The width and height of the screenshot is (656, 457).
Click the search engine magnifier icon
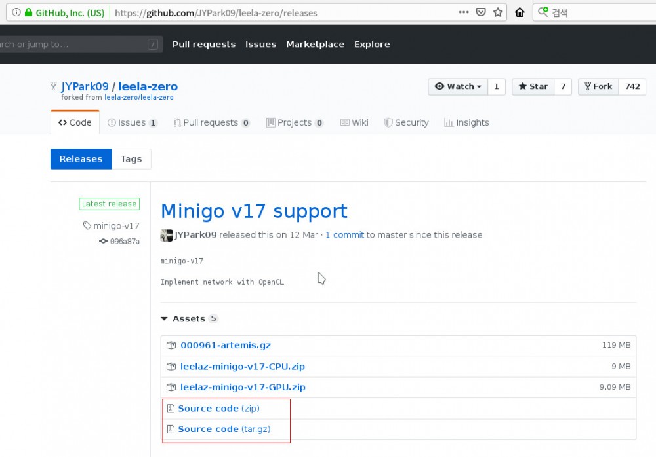click(x=543, y=12)
